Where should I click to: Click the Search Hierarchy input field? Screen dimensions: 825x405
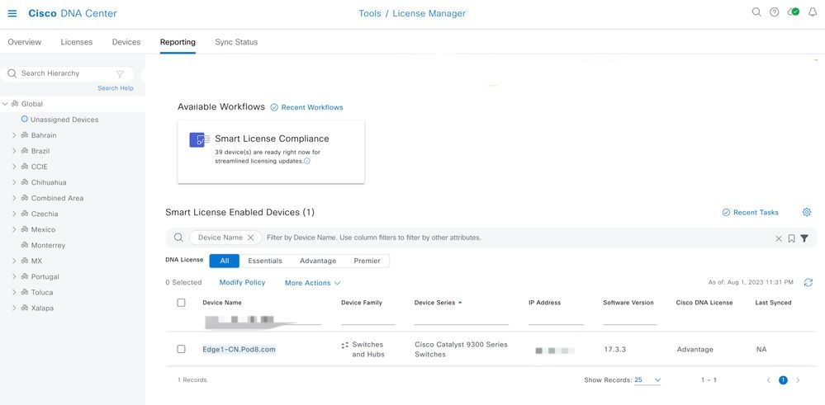click(66, 73)
